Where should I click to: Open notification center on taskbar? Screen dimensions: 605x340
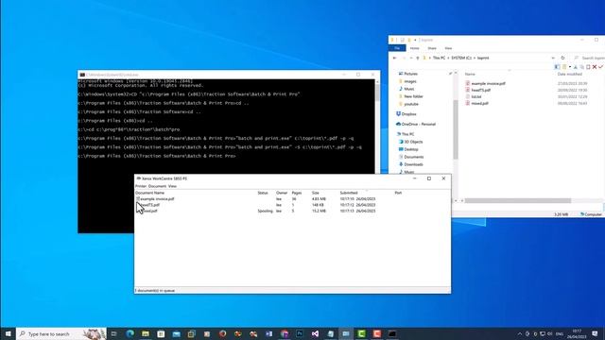(x=595, y=333)
